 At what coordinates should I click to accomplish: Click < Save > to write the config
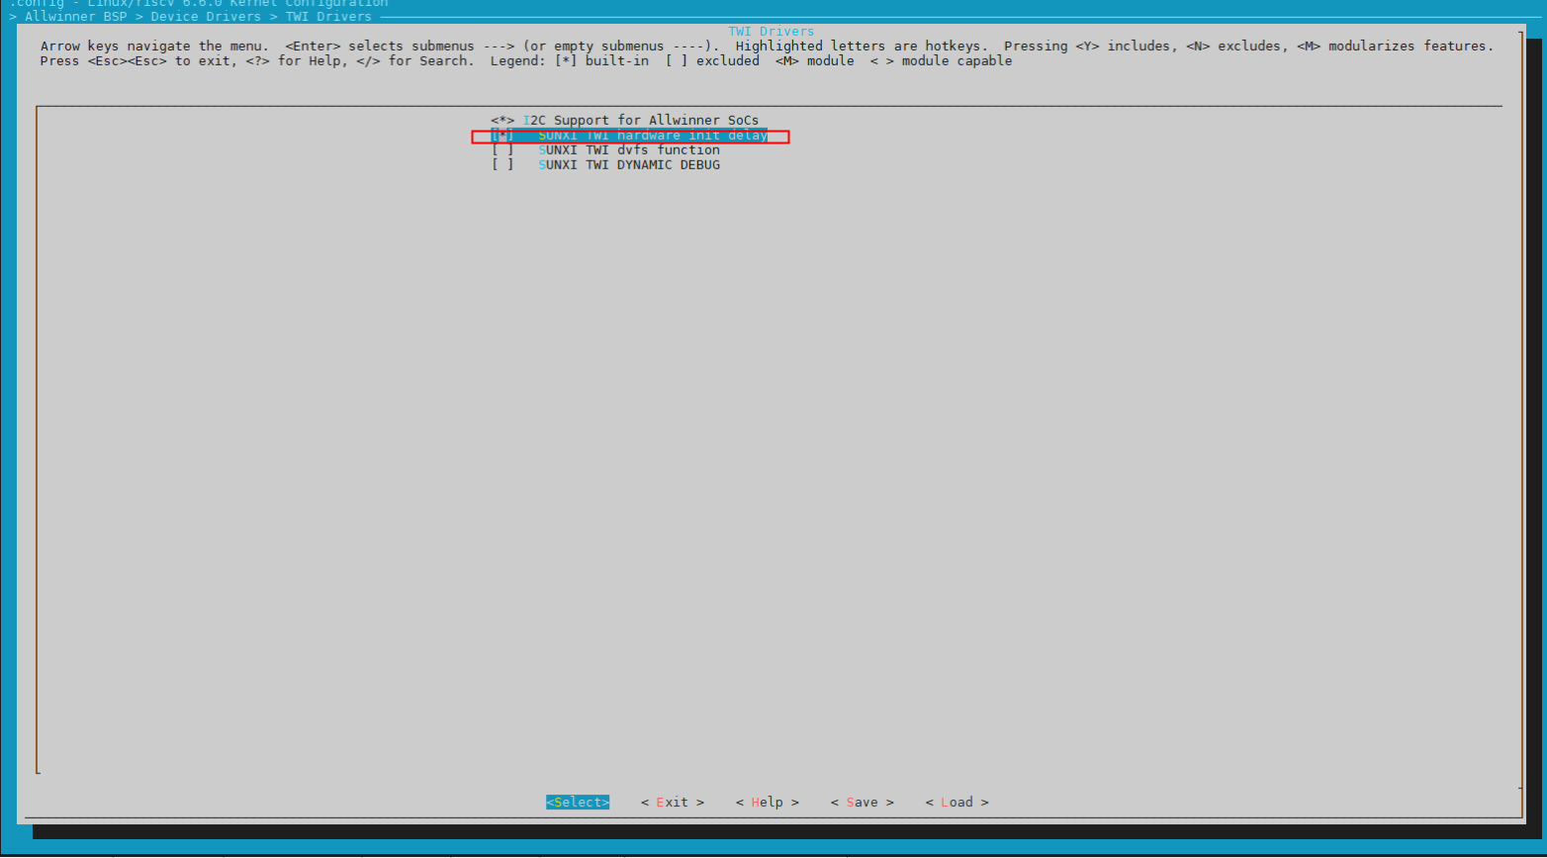862,803
